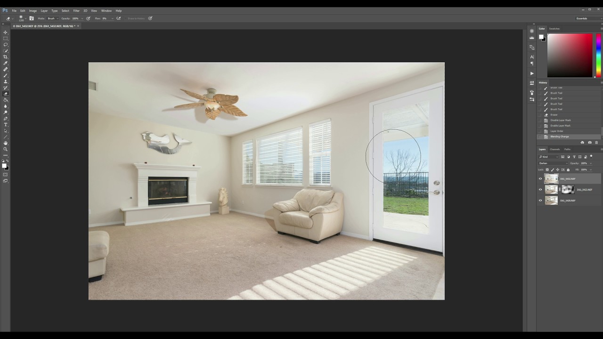
Task: Open the eraser Opacity dropdown in options bar
Action: pyautogui.click(x=82, y=18)
